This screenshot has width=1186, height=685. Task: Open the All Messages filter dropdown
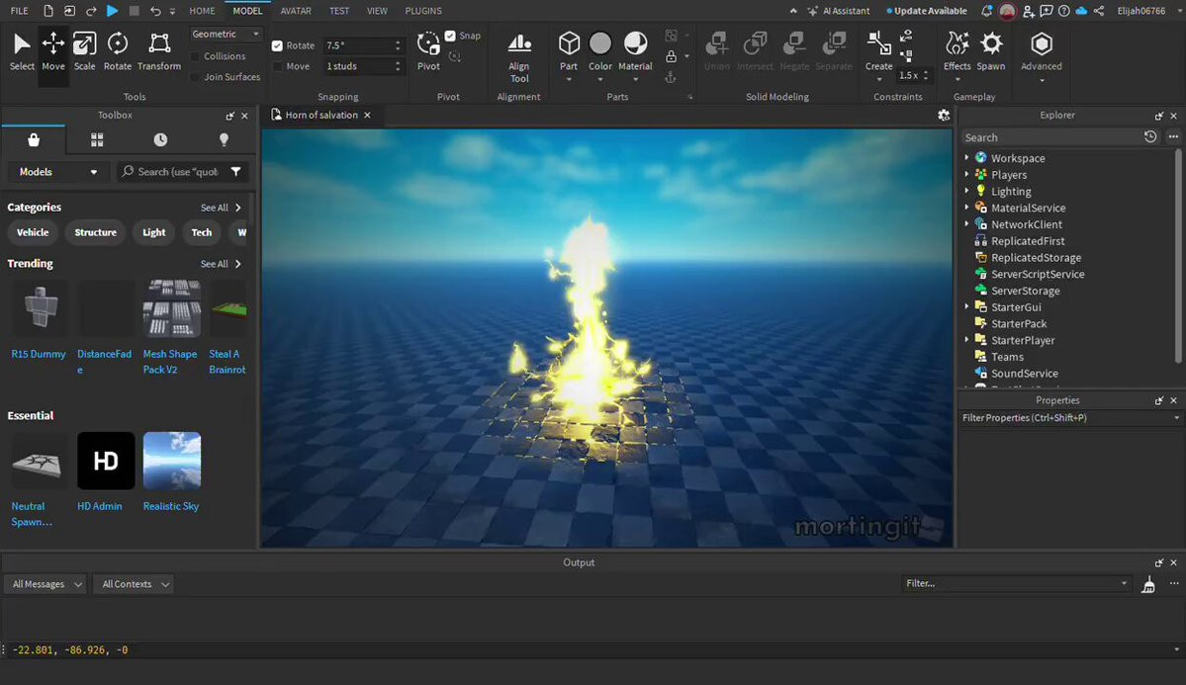click(x=46, y=584)
